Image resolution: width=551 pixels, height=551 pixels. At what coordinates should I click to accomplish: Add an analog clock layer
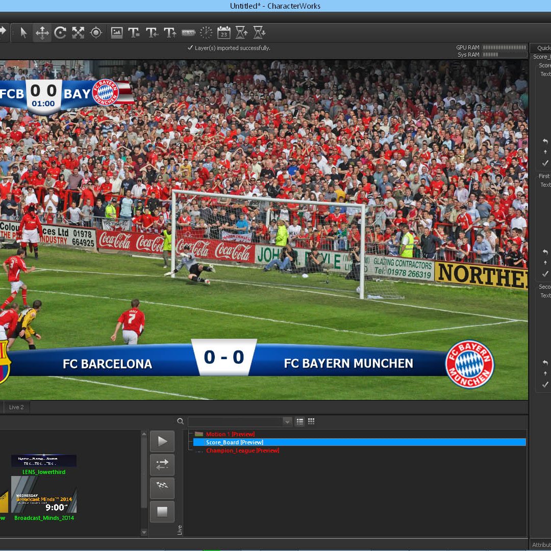(x=206, y=33)
